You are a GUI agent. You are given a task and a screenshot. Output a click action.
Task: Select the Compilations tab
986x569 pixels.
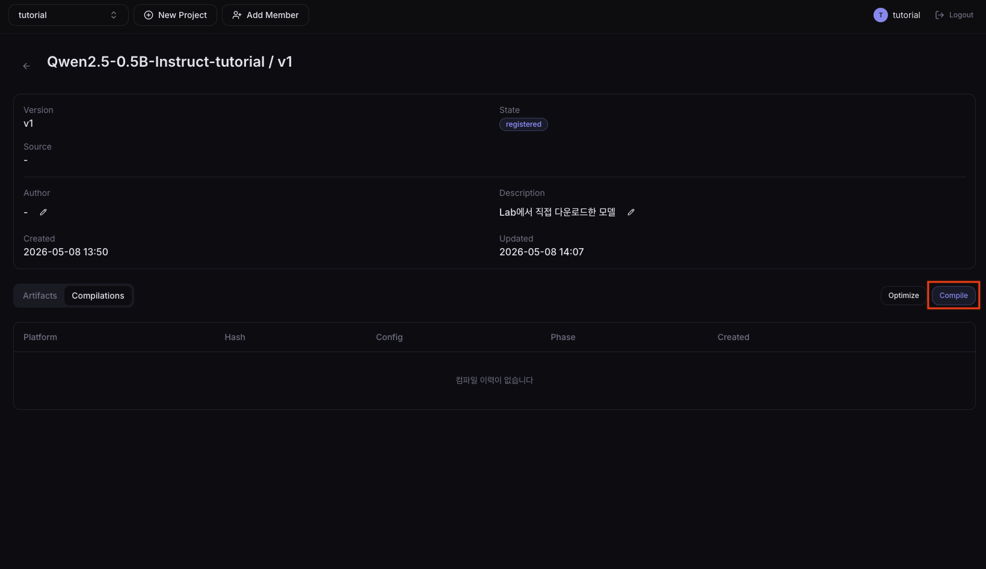coord(98,296)
